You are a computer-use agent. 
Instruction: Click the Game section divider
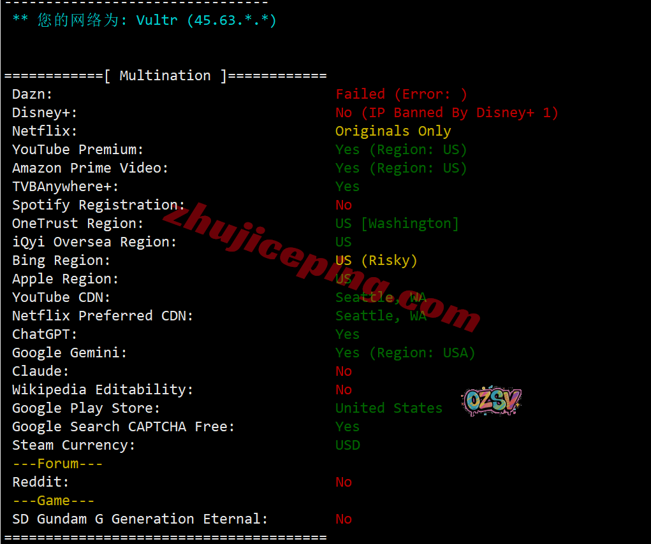(x=54, y=501)
